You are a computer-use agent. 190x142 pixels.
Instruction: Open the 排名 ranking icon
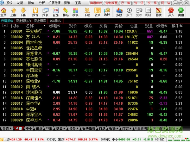click(66, 12)
